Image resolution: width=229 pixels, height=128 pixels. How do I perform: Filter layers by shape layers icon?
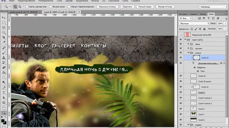pyautogui.click(x=213, y=18)
